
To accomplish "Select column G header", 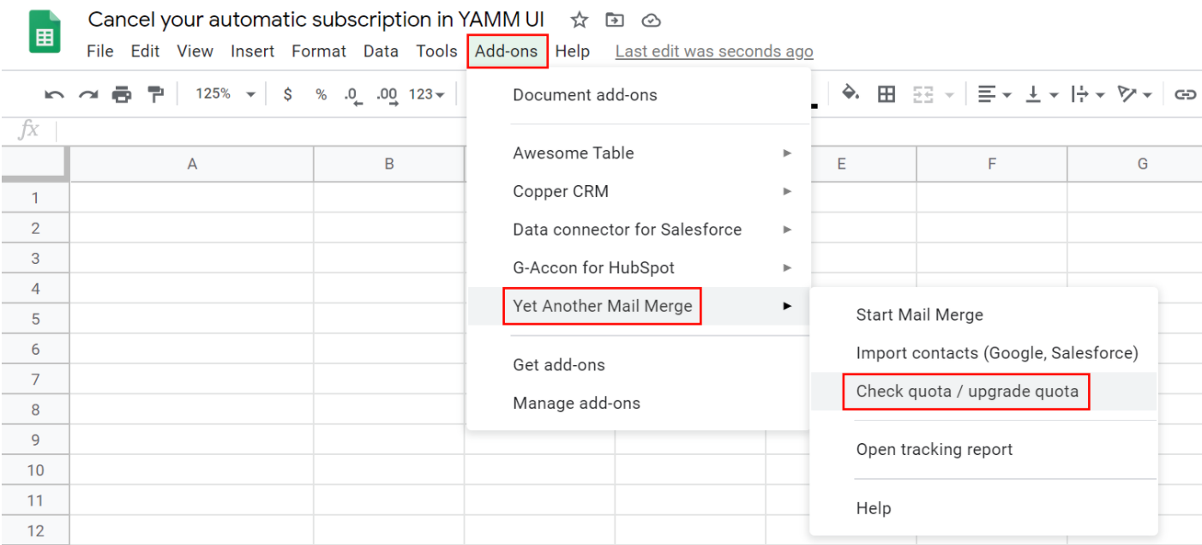I will [x=1135, y=165].
